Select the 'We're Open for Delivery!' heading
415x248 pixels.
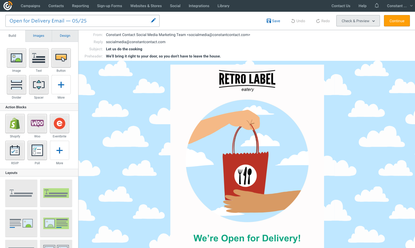pos(247,238)
